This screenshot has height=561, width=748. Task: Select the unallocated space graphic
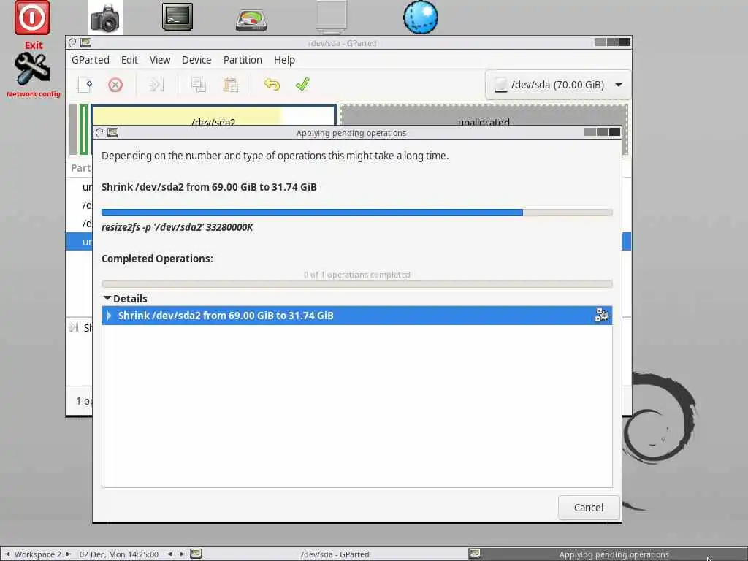484,116
